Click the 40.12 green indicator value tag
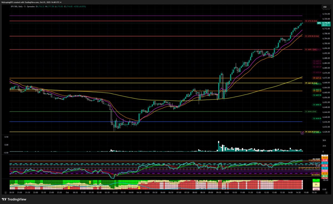Screen dimensions: 333x204 (x=325, y=176)
